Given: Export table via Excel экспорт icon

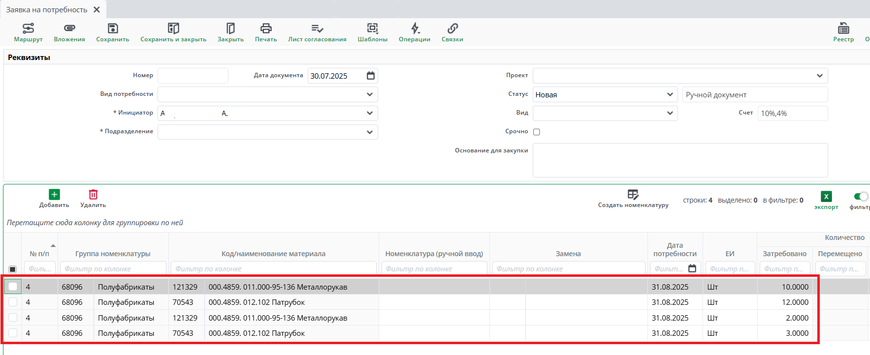Looking at the screenshot, I should point(826,197).
